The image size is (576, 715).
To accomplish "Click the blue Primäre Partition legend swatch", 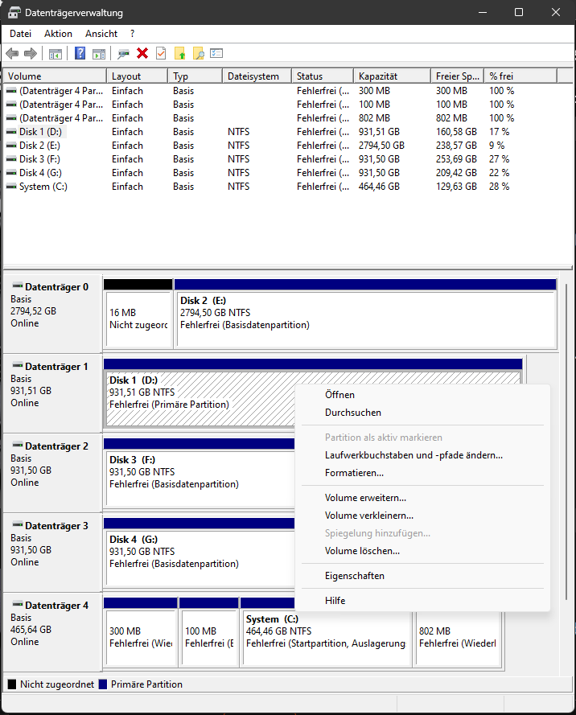I will click(x=103, y=684).
